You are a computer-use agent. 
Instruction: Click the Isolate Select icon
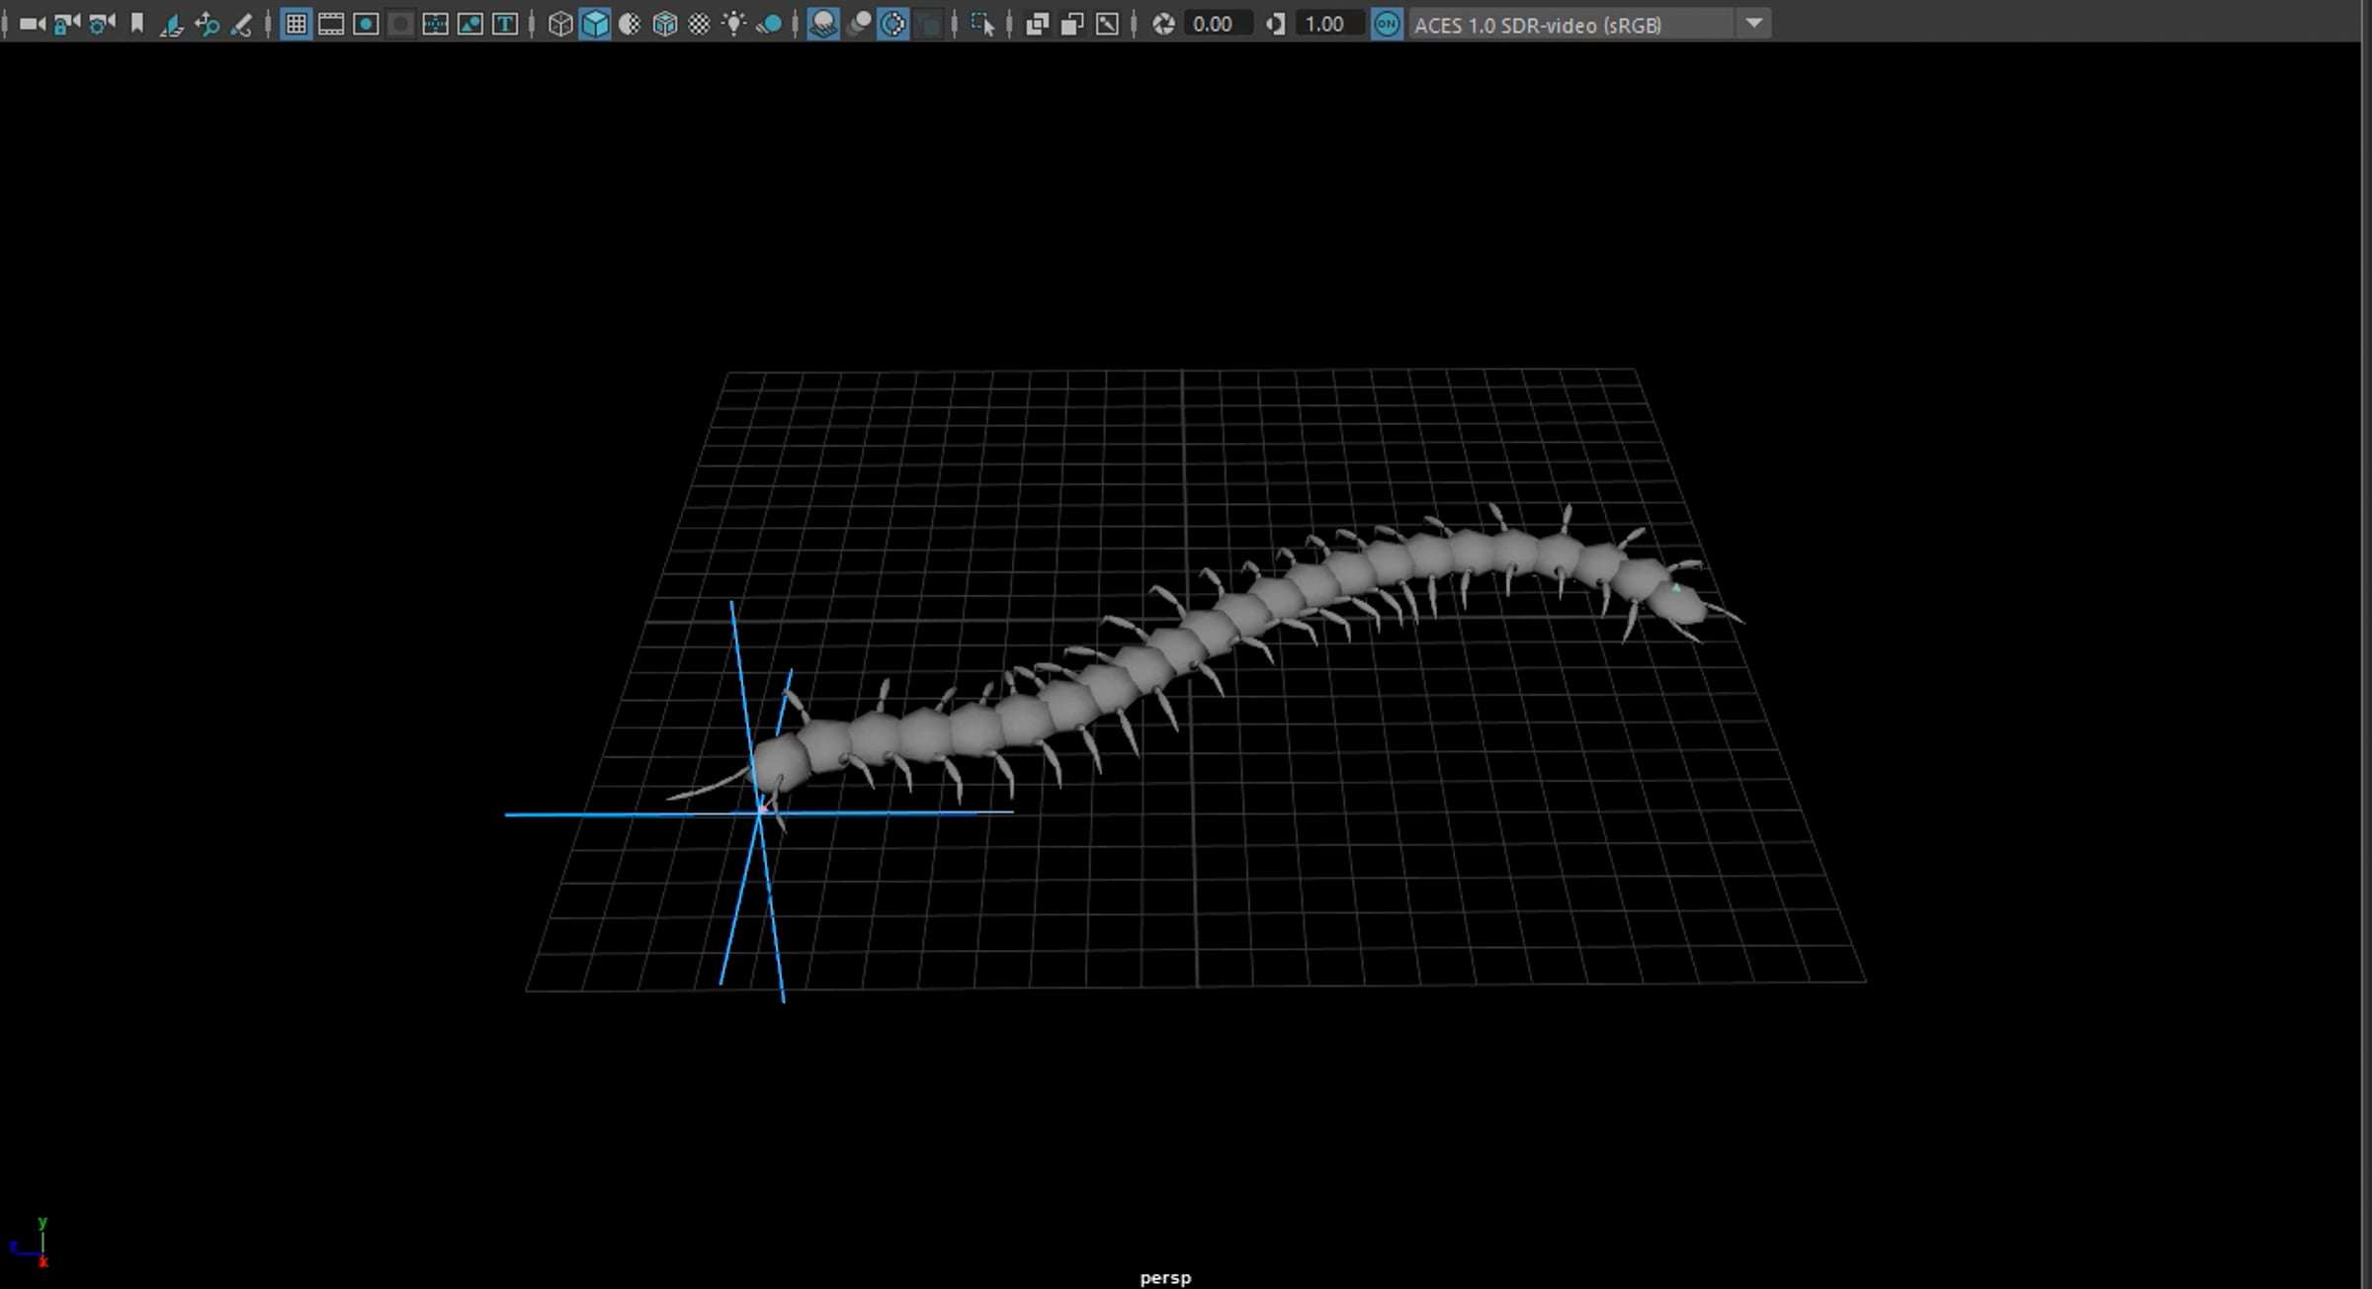coord(982,24)
